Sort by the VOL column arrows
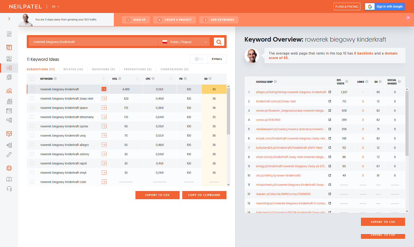 (137, 79)
